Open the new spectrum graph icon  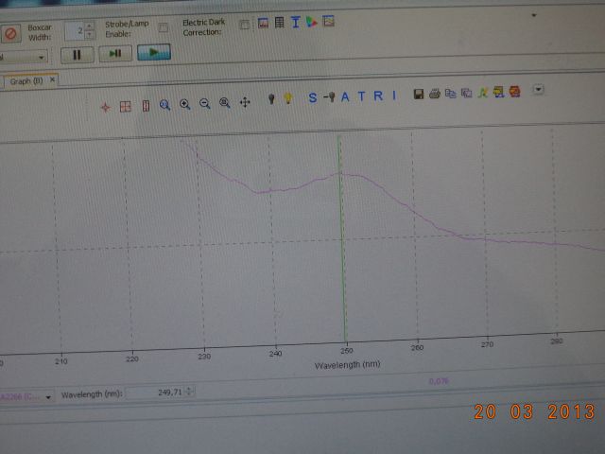coord(263,23)
